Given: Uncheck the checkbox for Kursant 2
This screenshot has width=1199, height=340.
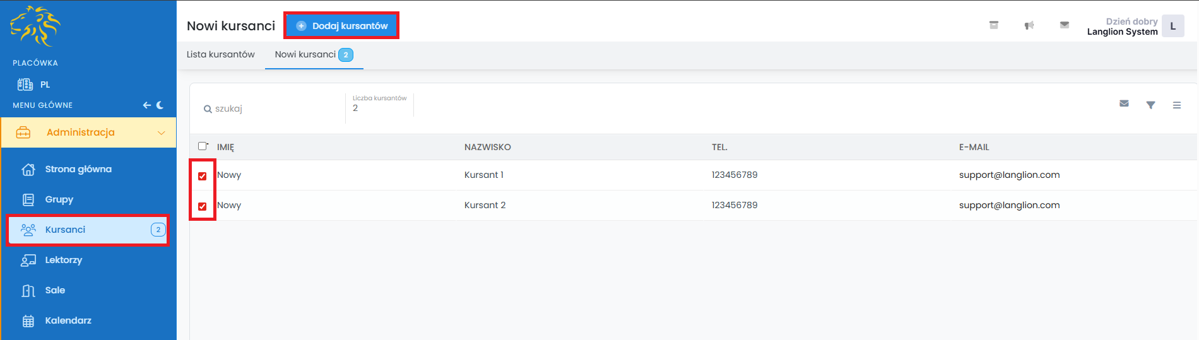Looking at the screenshot, I should (203, 206).
